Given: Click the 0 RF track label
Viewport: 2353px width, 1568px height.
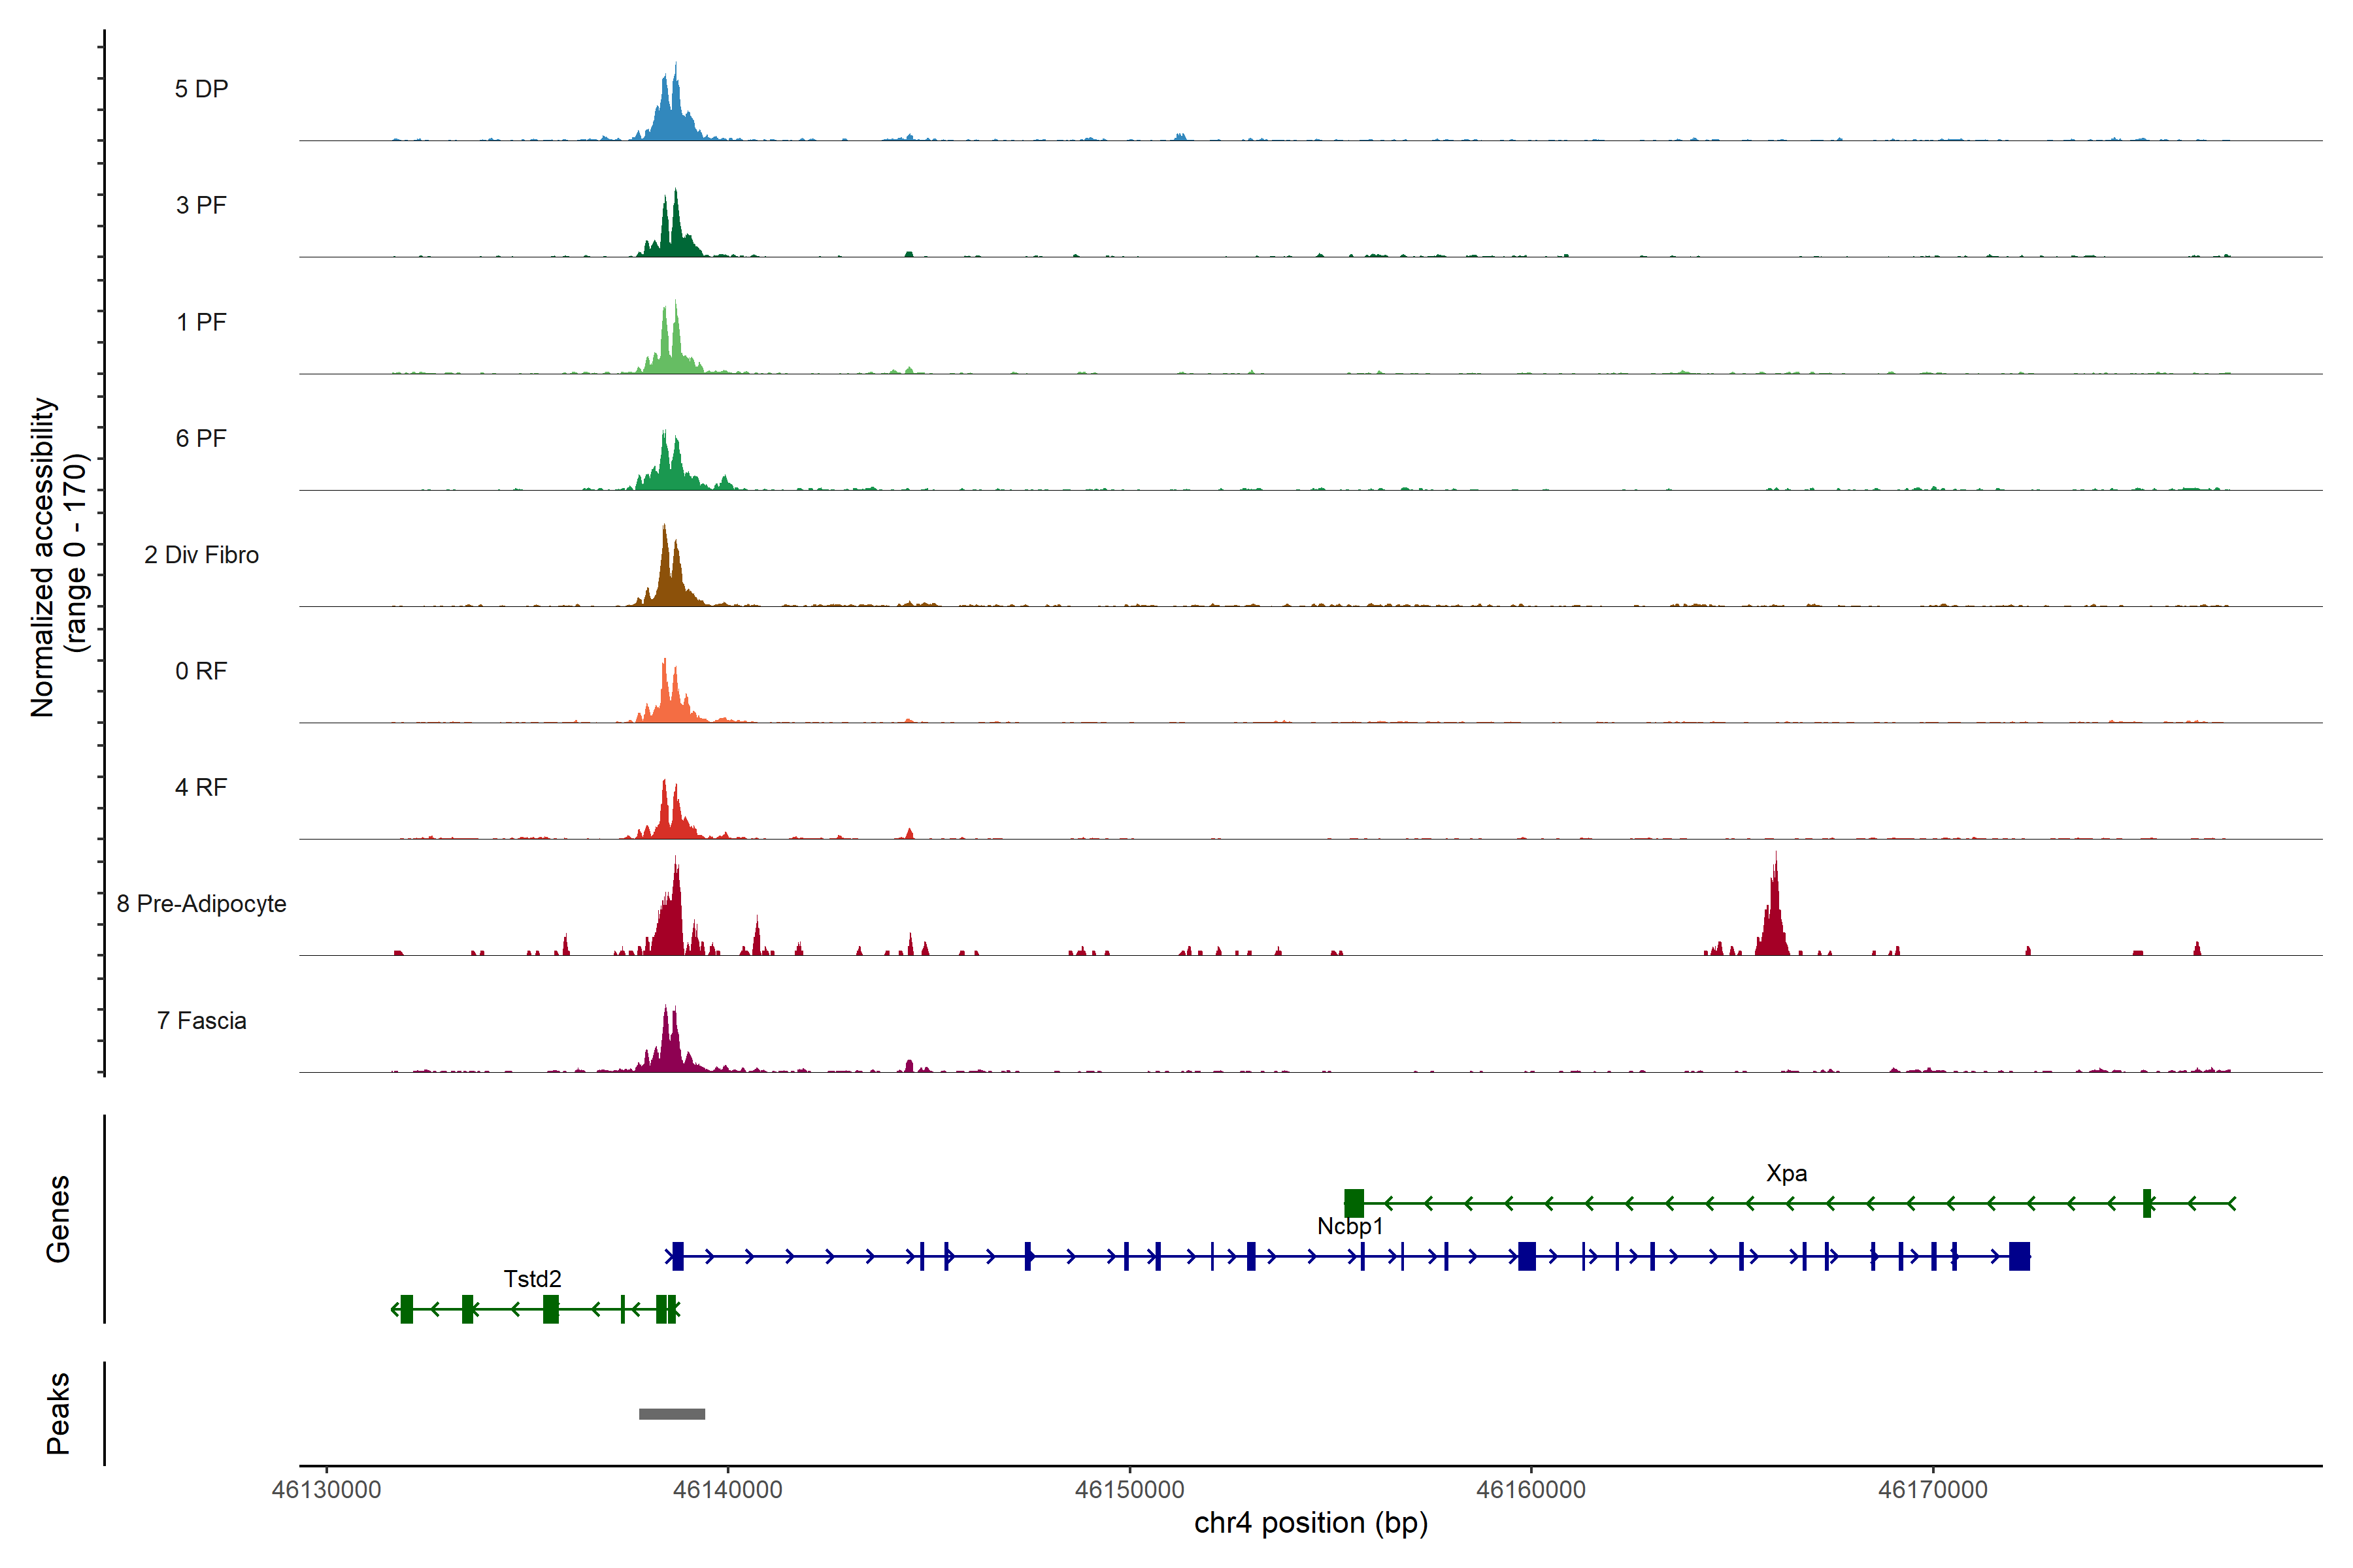Looking at the screenshot, I should coord(201,671).
